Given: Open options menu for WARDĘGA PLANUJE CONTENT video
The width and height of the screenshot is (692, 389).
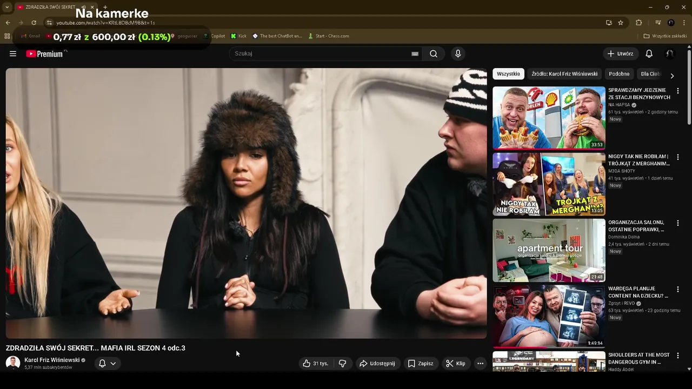Looking at the screenshot, I should point(678,289).
